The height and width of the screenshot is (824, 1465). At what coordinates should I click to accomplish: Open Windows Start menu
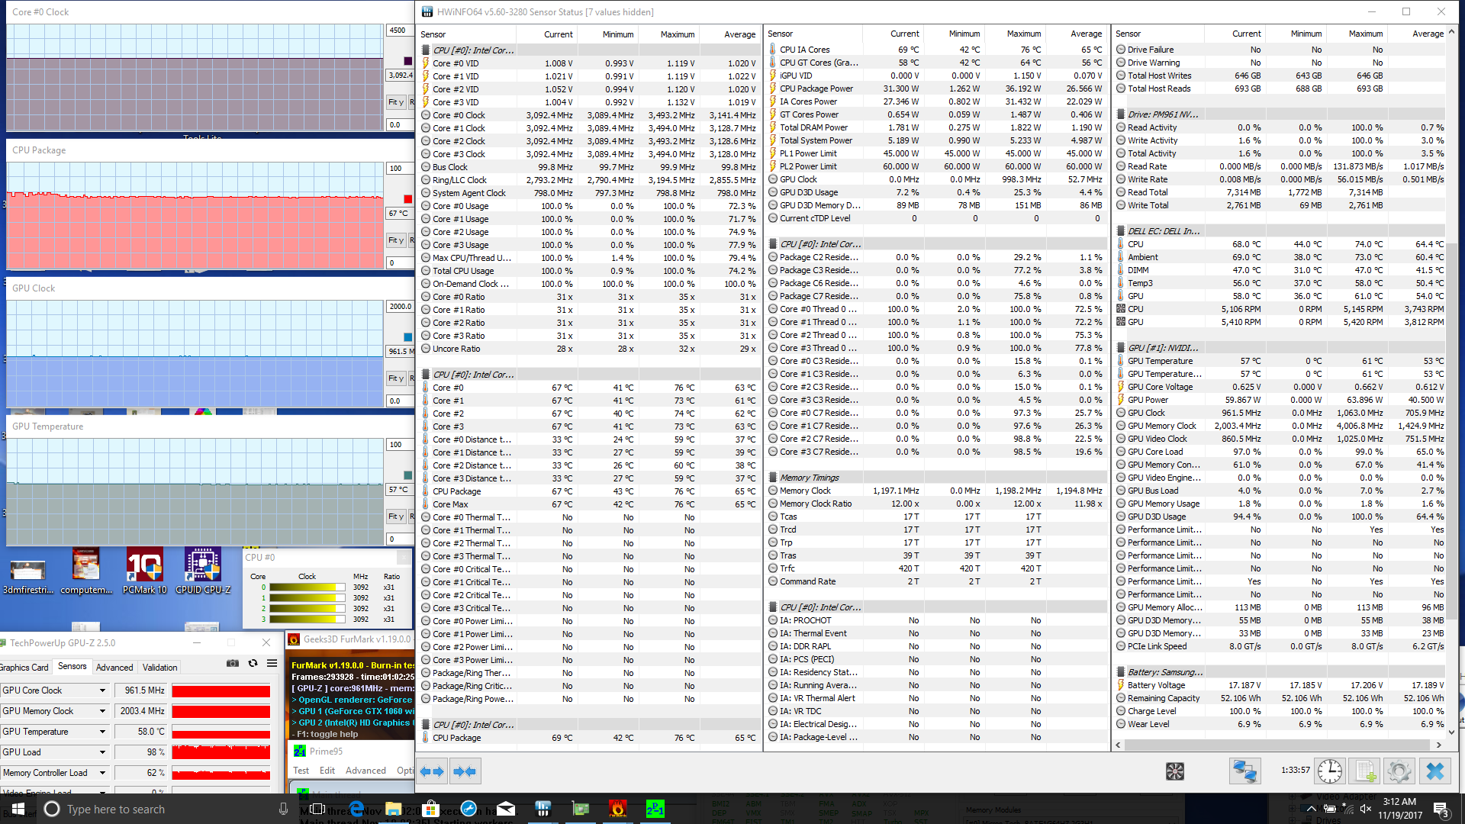click(18, 809)
